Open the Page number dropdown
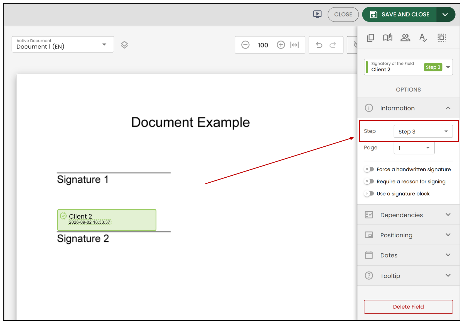The width and height of the screenshot is (462, 324). [x=414, y=148]
